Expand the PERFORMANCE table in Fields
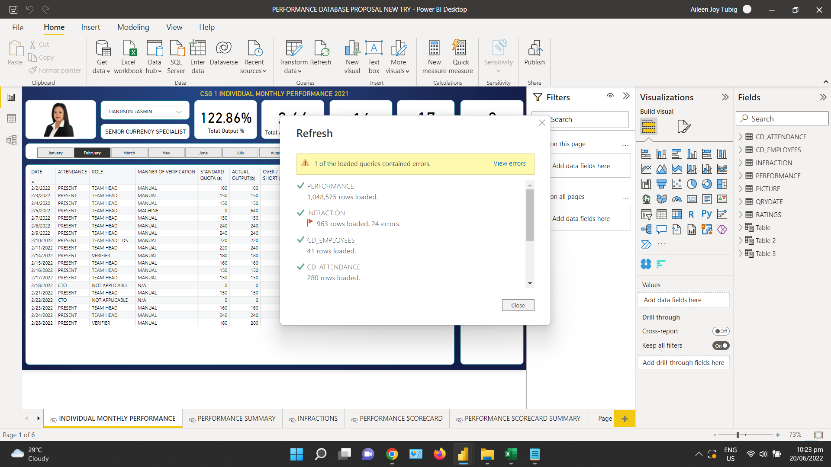Screen dimensions: 831x467 click(x=741, y=176)
